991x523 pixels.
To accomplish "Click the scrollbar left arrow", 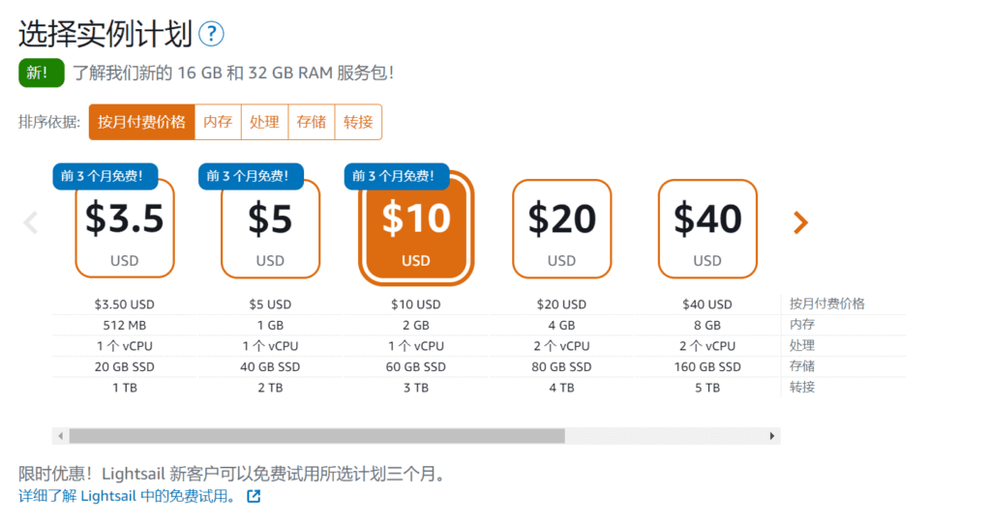I will [61, 436].
